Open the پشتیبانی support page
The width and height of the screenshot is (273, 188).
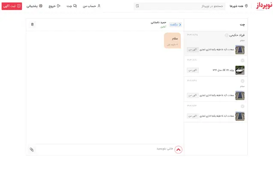(34, 6)
